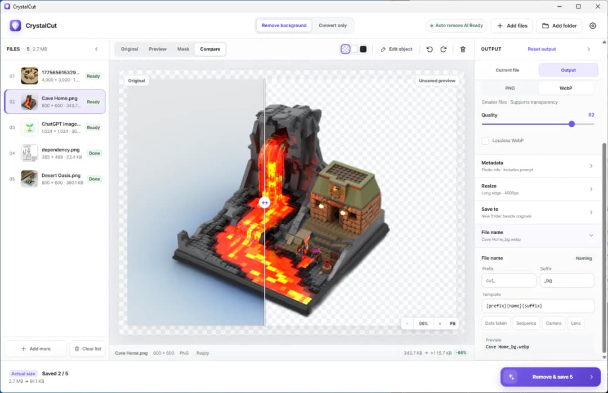
Task: Click the Quality slider handle
Action: [571, 124]
